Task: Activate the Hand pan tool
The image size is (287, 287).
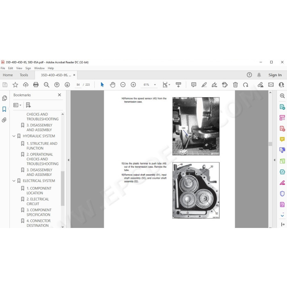Action: 113,85
